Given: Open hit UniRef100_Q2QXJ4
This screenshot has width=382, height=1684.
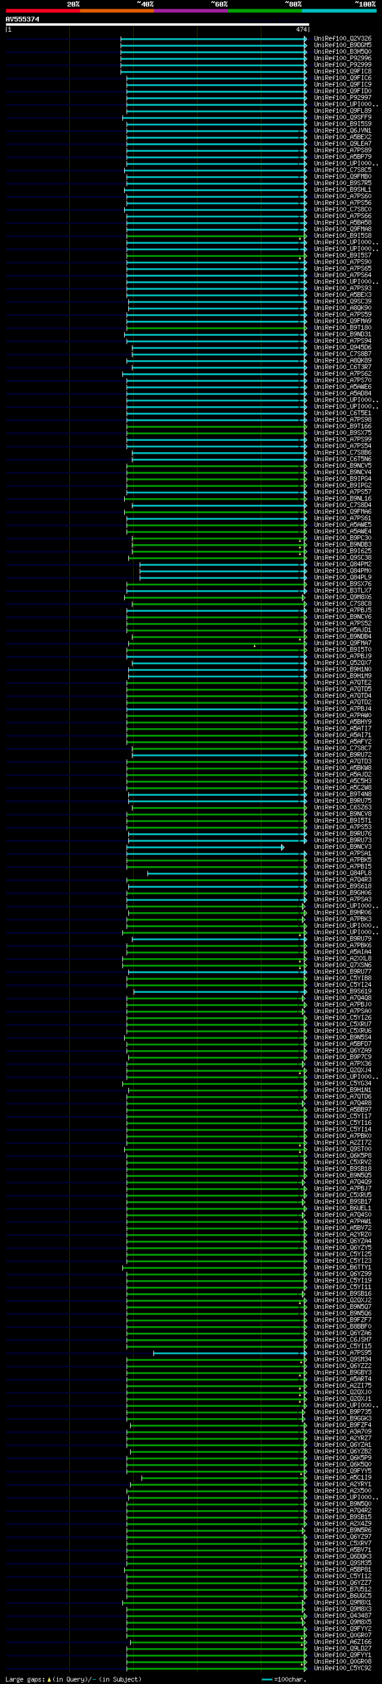Looking at the screenshot, I should [342, 1071].
